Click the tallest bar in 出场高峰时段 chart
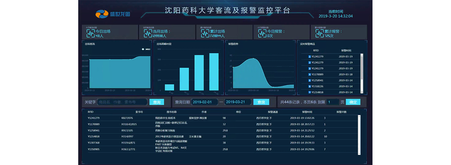The image size is (451, 165). (x=214, y=72)
